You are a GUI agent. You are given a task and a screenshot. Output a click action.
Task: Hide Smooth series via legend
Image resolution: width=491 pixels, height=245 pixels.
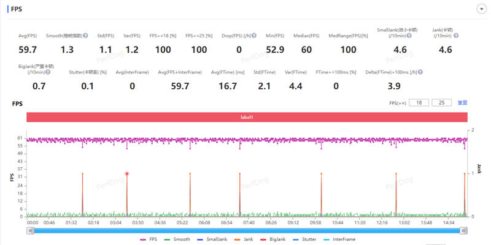(179, 239)
